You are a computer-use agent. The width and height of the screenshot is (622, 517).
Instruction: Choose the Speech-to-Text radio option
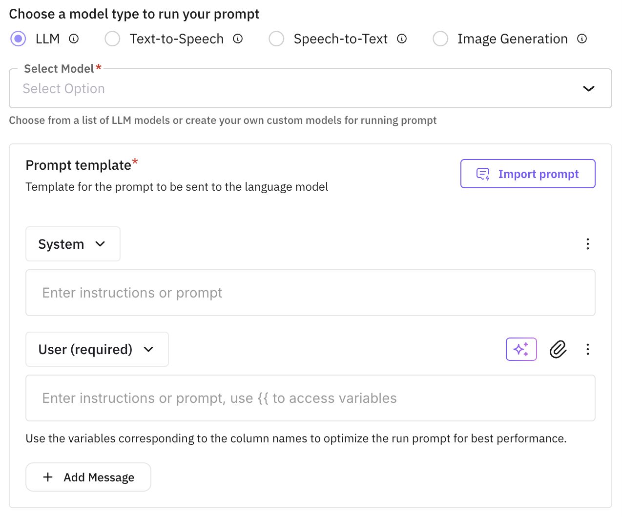click(276, 39)
